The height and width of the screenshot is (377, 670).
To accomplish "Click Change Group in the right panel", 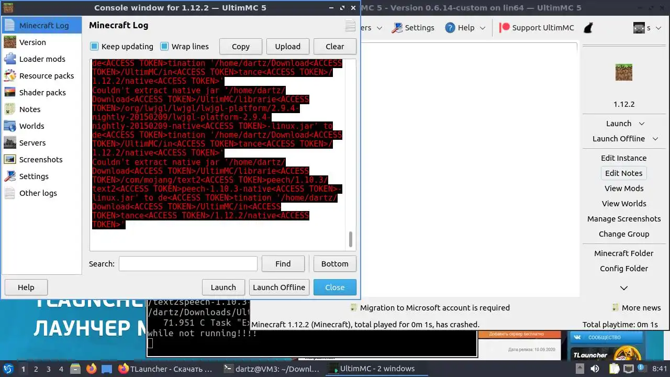I will [624, 234].
